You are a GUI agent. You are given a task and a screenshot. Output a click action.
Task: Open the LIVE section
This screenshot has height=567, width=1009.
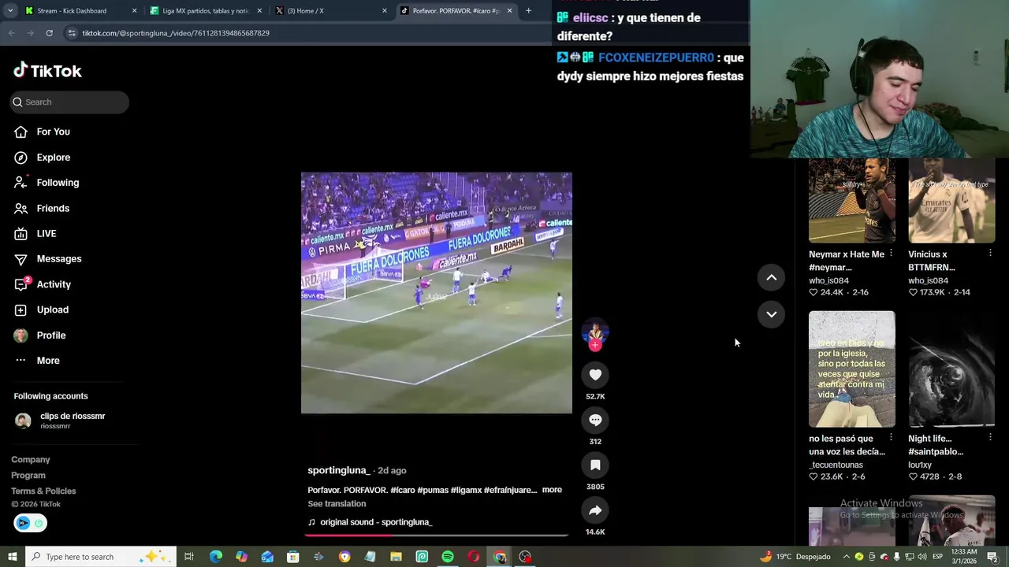point(46,233)
